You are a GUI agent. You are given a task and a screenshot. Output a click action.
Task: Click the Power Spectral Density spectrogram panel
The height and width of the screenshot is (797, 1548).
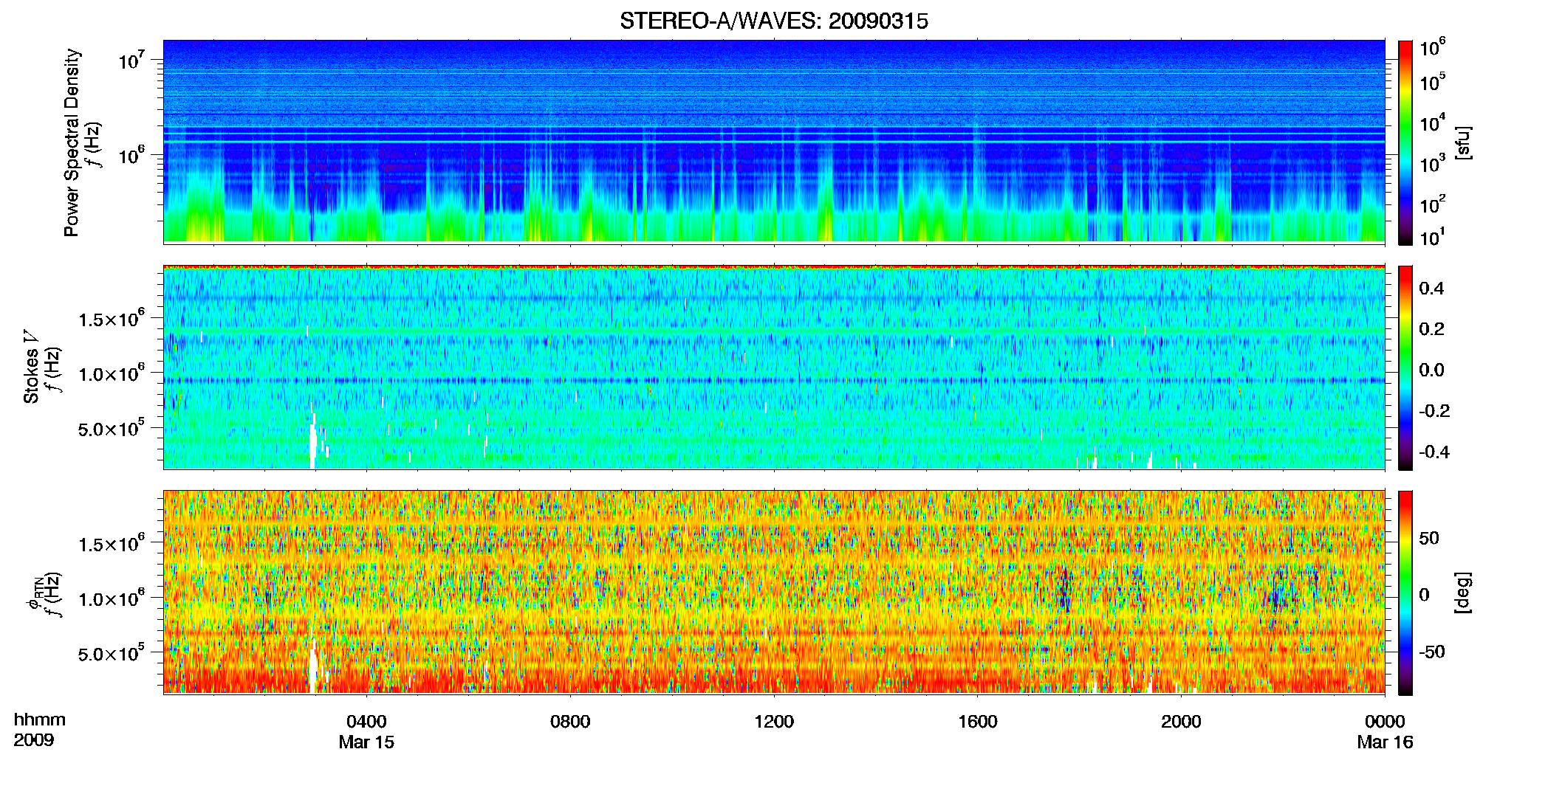pyautogui.click(x=773, y=141)
